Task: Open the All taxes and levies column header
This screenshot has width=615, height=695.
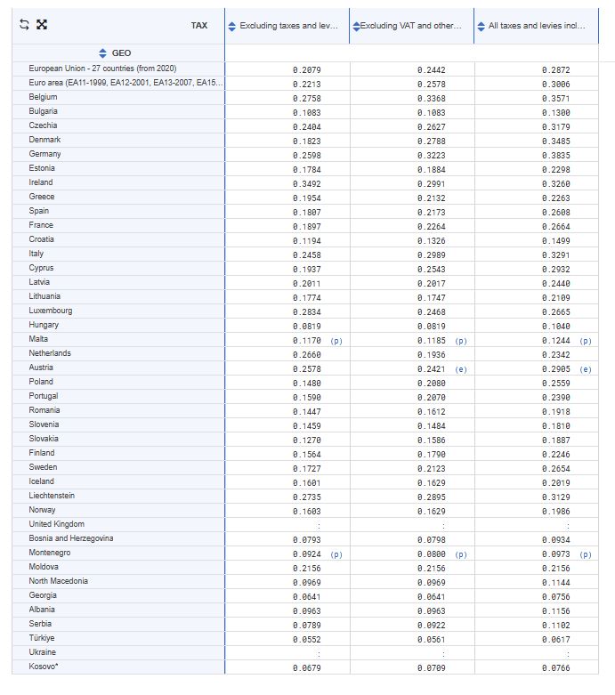Action: click(537, 26)
